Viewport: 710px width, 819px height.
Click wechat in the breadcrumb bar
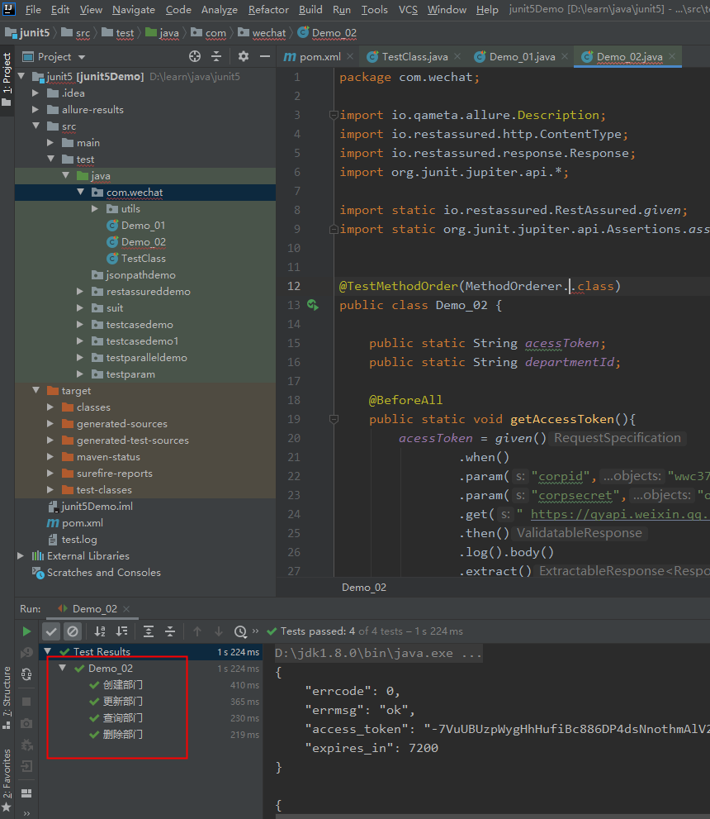268,33
